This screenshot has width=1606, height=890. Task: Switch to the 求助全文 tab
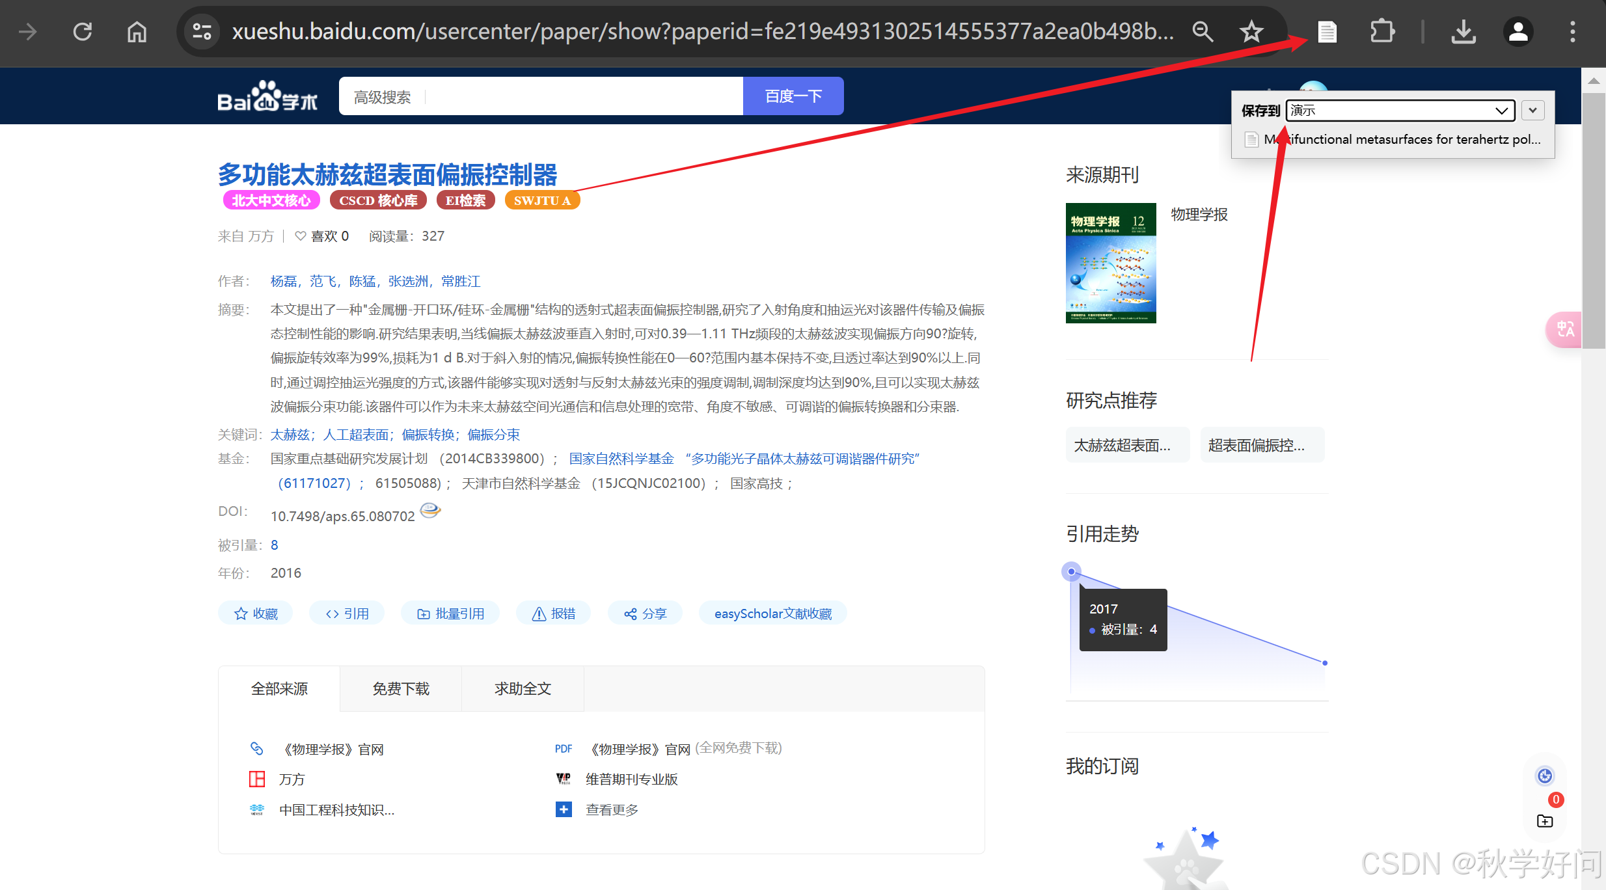(523, 689)
